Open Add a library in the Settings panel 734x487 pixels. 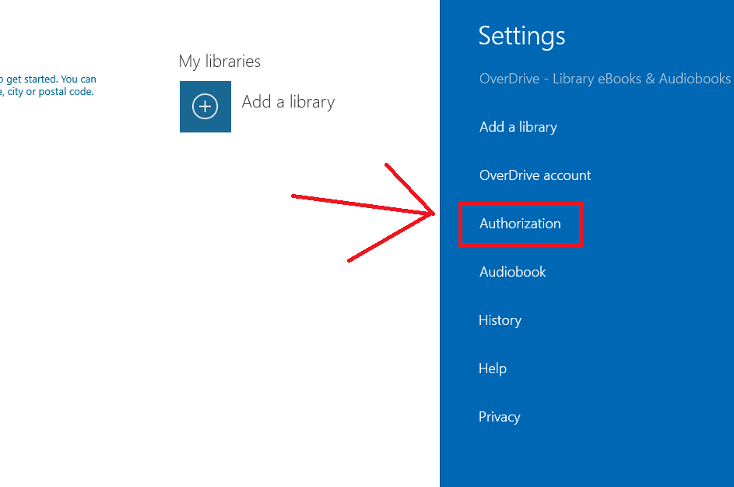(x=518, y=127)
